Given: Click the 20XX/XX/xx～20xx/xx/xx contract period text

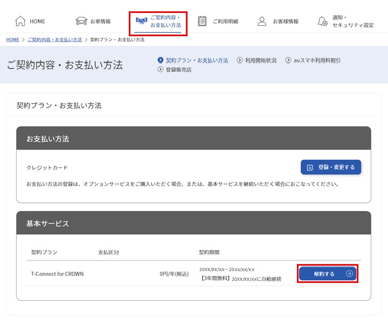Looking at the screenshot, I should coord(227,269).
